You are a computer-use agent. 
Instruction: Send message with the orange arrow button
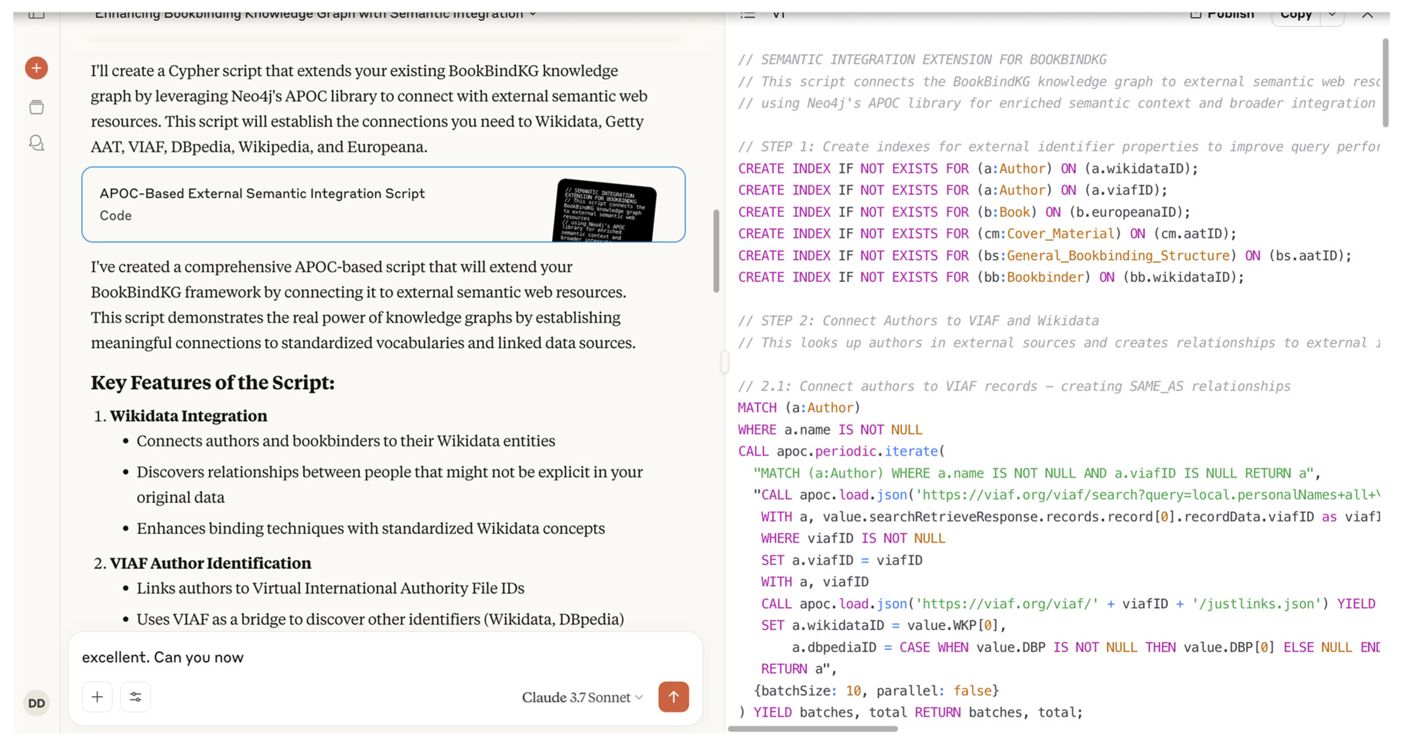(673, 697)
